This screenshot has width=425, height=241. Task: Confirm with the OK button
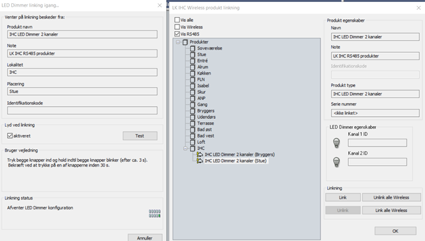pos(395,231)
